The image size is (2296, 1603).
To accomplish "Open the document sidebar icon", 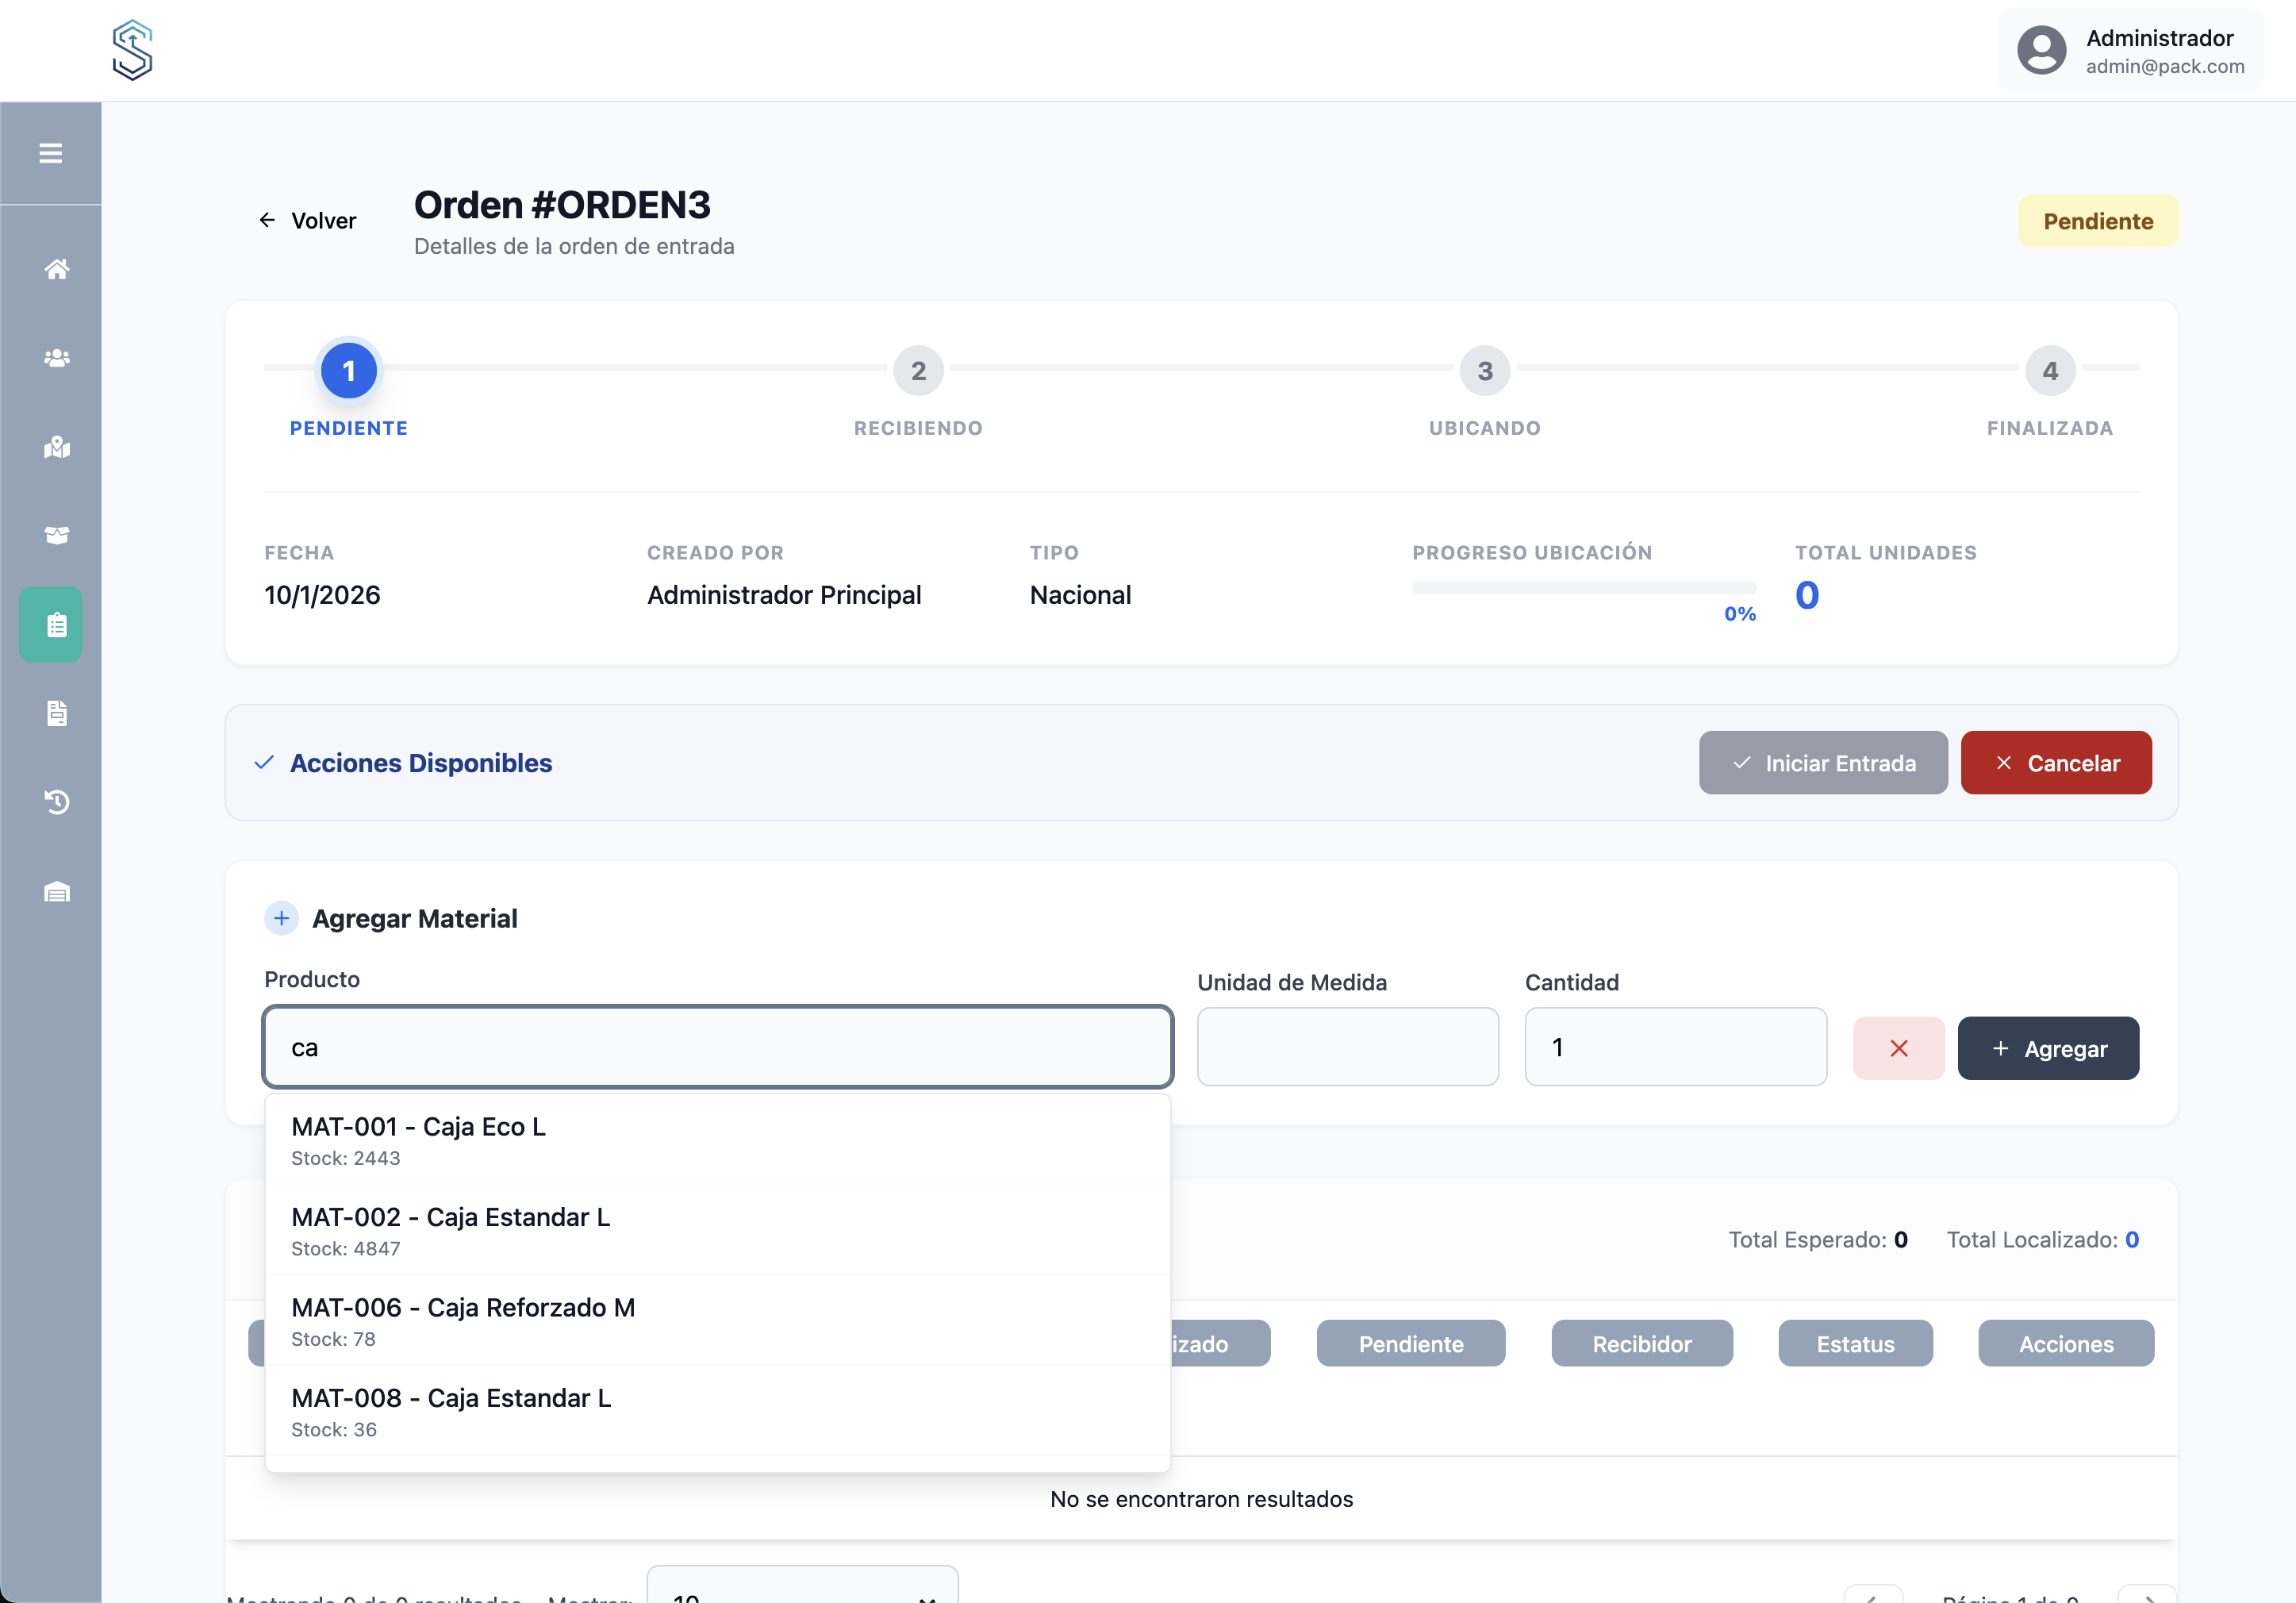I will click(x=57, y=713).
